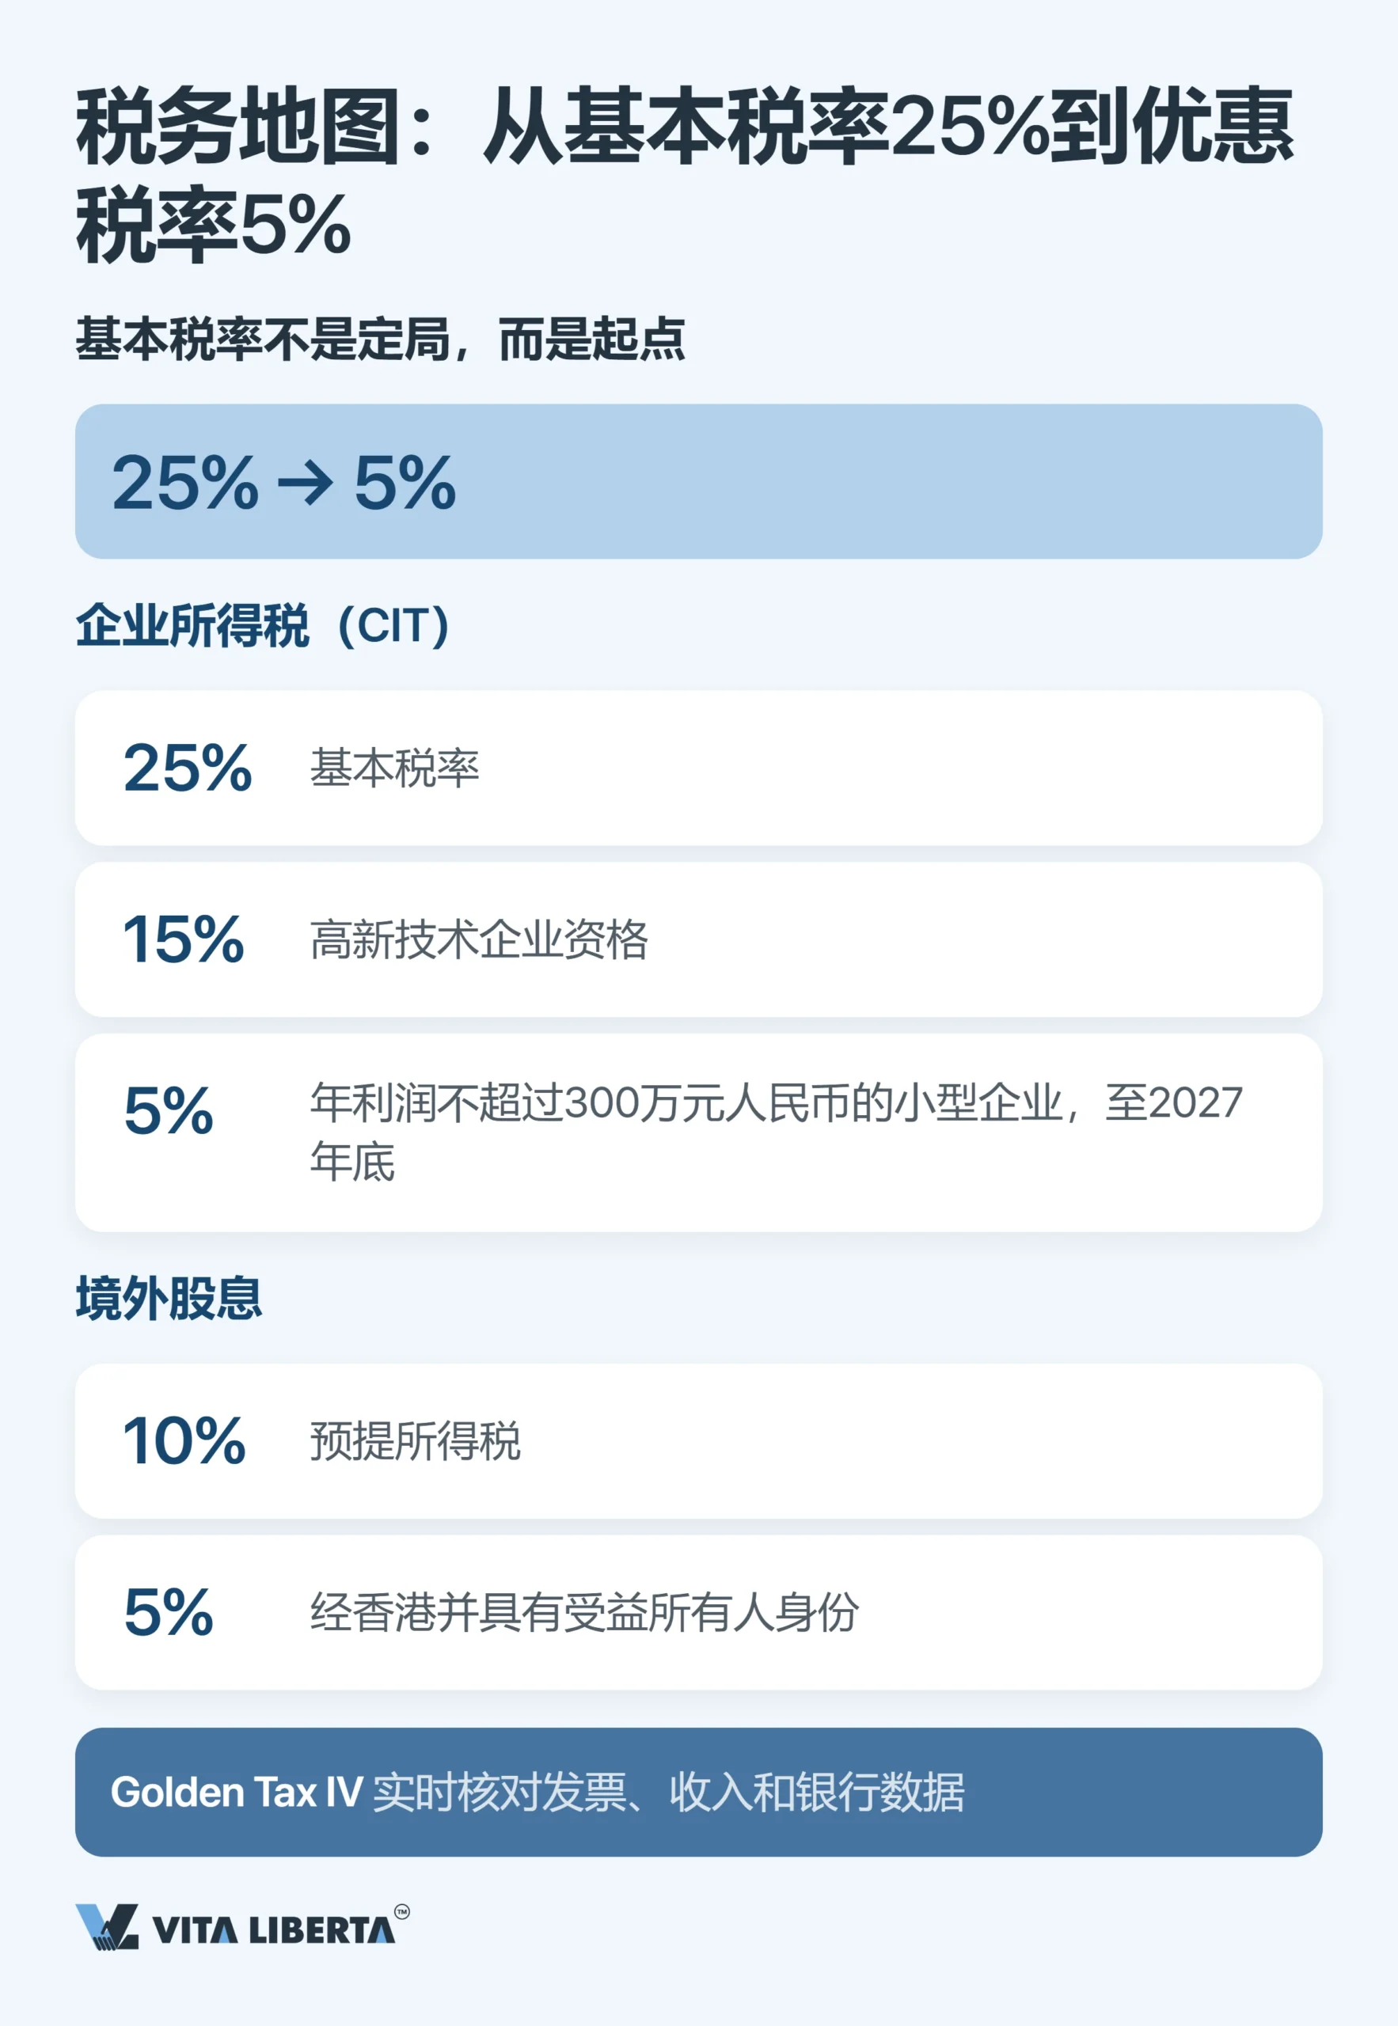
Task: Click the subtitle 基本税率不是定局，而是起点
Action: (x=380, y=339)
